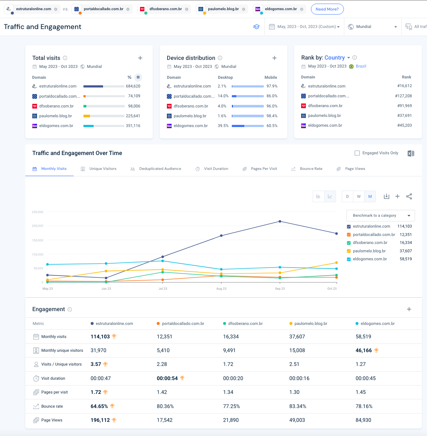Toggle eldogomes.com.br legend checkbox

(349, 259)
